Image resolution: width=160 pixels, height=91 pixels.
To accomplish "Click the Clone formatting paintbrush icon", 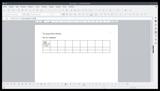I will coord(41,10).
